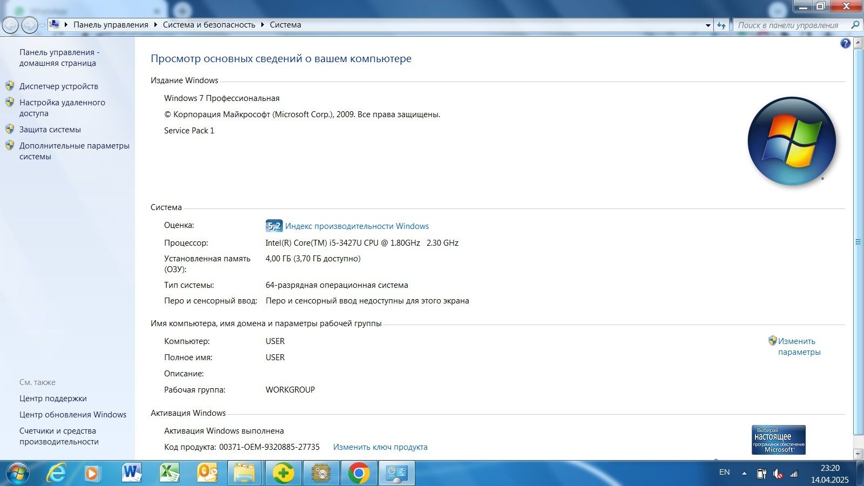Screen dimensions: 864x486
Task: Click the muted volume tray icon
Action: click(x=778, y=474)
